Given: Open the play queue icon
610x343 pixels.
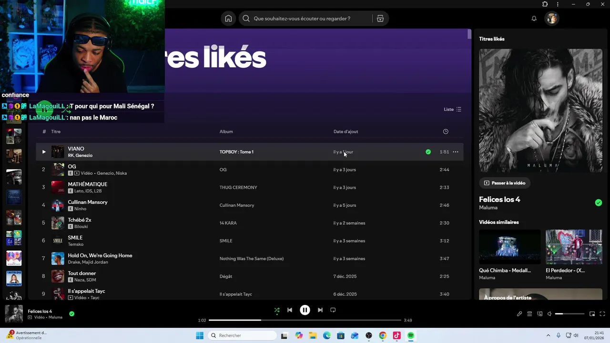Looking at the screenshot, I should [x=529, y=314].
